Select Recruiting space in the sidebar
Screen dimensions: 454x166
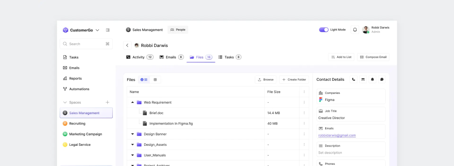coord(77,124)
